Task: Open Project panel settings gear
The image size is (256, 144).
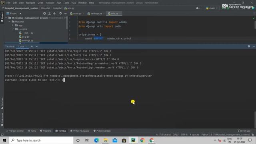Action: tap(60, 13)
